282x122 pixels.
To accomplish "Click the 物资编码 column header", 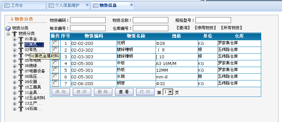I will coord(94,36).
